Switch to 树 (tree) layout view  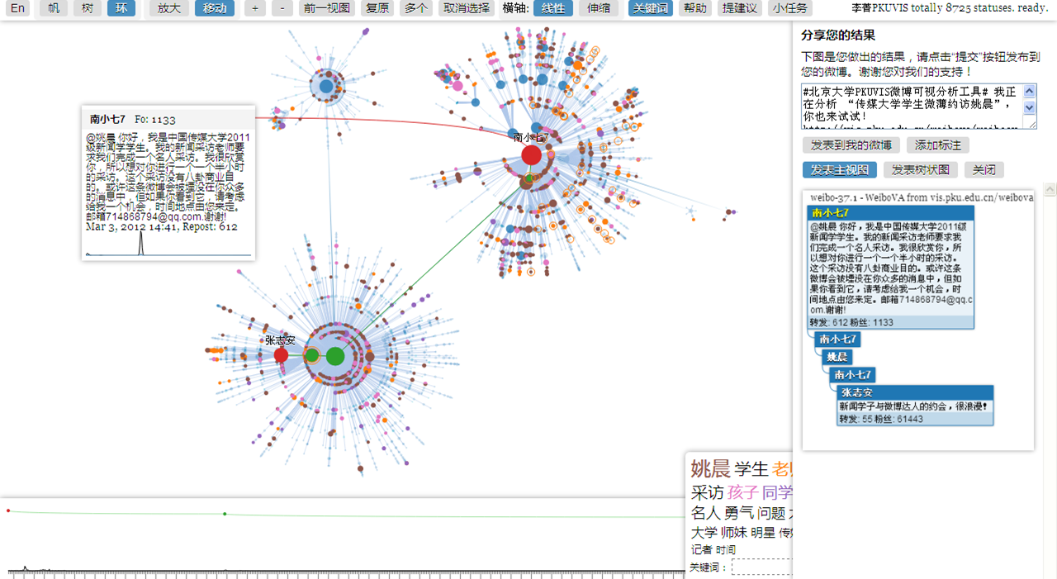(x=88, y=8)
